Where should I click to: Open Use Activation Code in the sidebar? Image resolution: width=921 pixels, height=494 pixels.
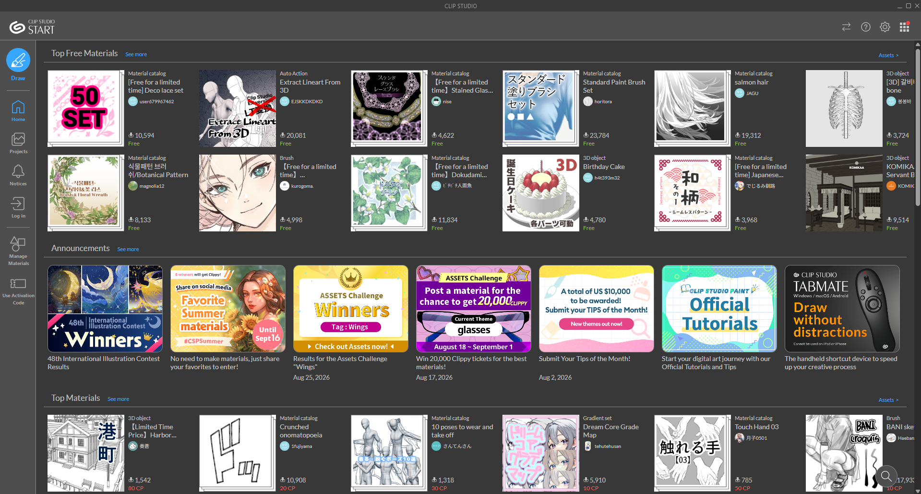tap(18, 290)
